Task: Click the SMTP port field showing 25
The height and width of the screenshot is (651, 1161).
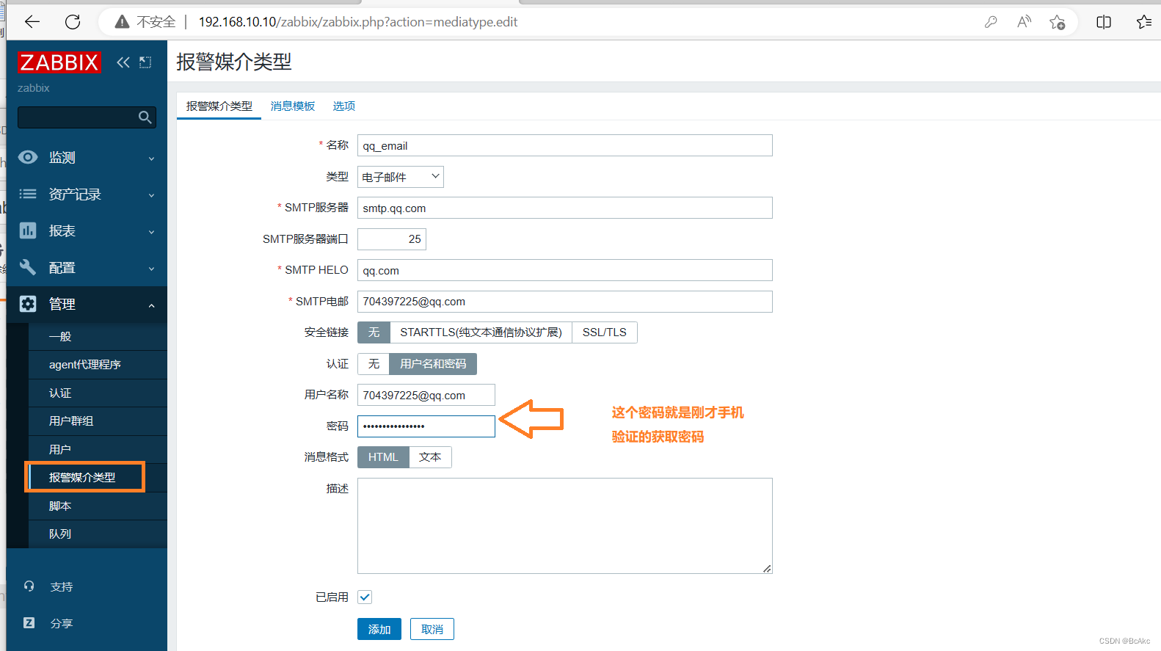Action: coord(392,239)
